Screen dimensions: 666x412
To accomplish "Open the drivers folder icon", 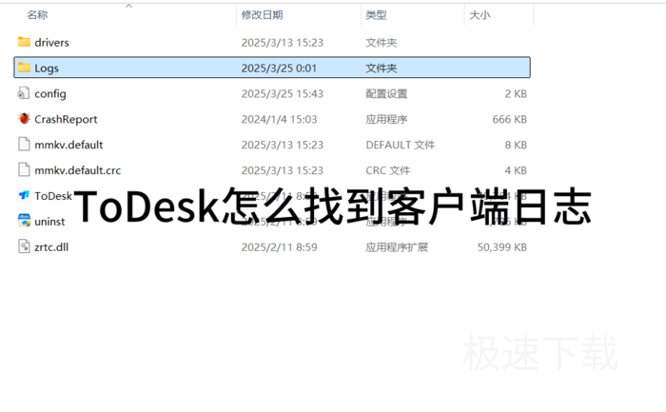I will 24,42.
